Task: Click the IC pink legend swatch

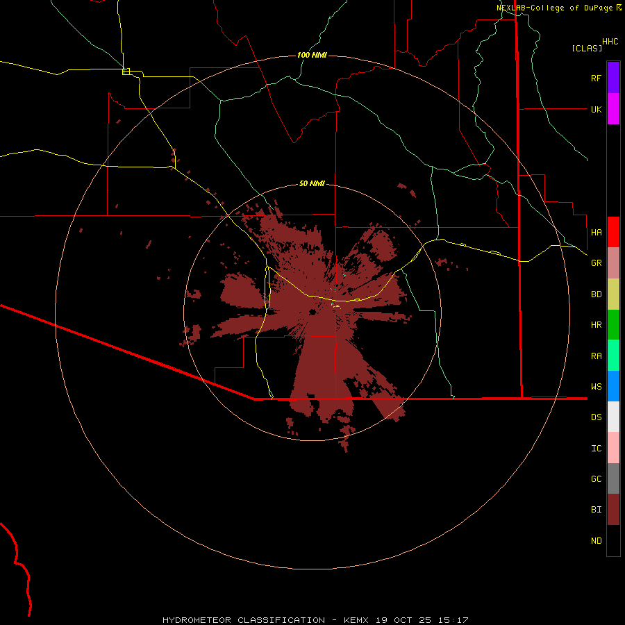Action: point(613,448)
